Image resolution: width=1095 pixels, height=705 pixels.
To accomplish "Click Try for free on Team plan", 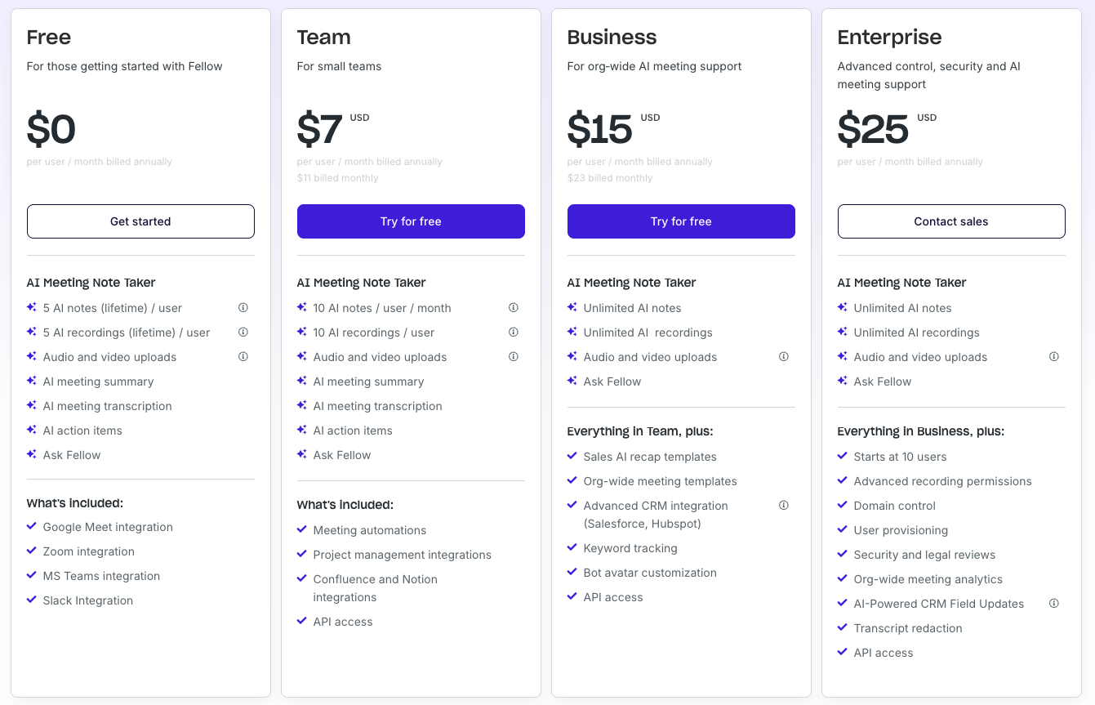I will tap(411, 221).
